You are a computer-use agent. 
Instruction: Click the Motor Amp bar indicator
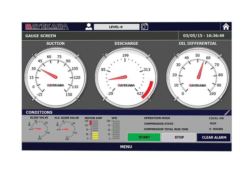pos(94,130)
